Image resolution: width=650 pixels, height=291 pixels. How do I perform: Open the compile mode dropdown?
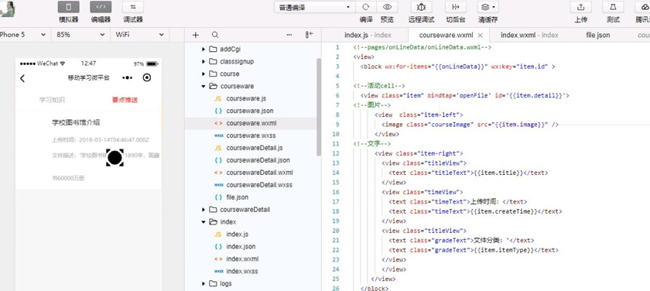315,7
